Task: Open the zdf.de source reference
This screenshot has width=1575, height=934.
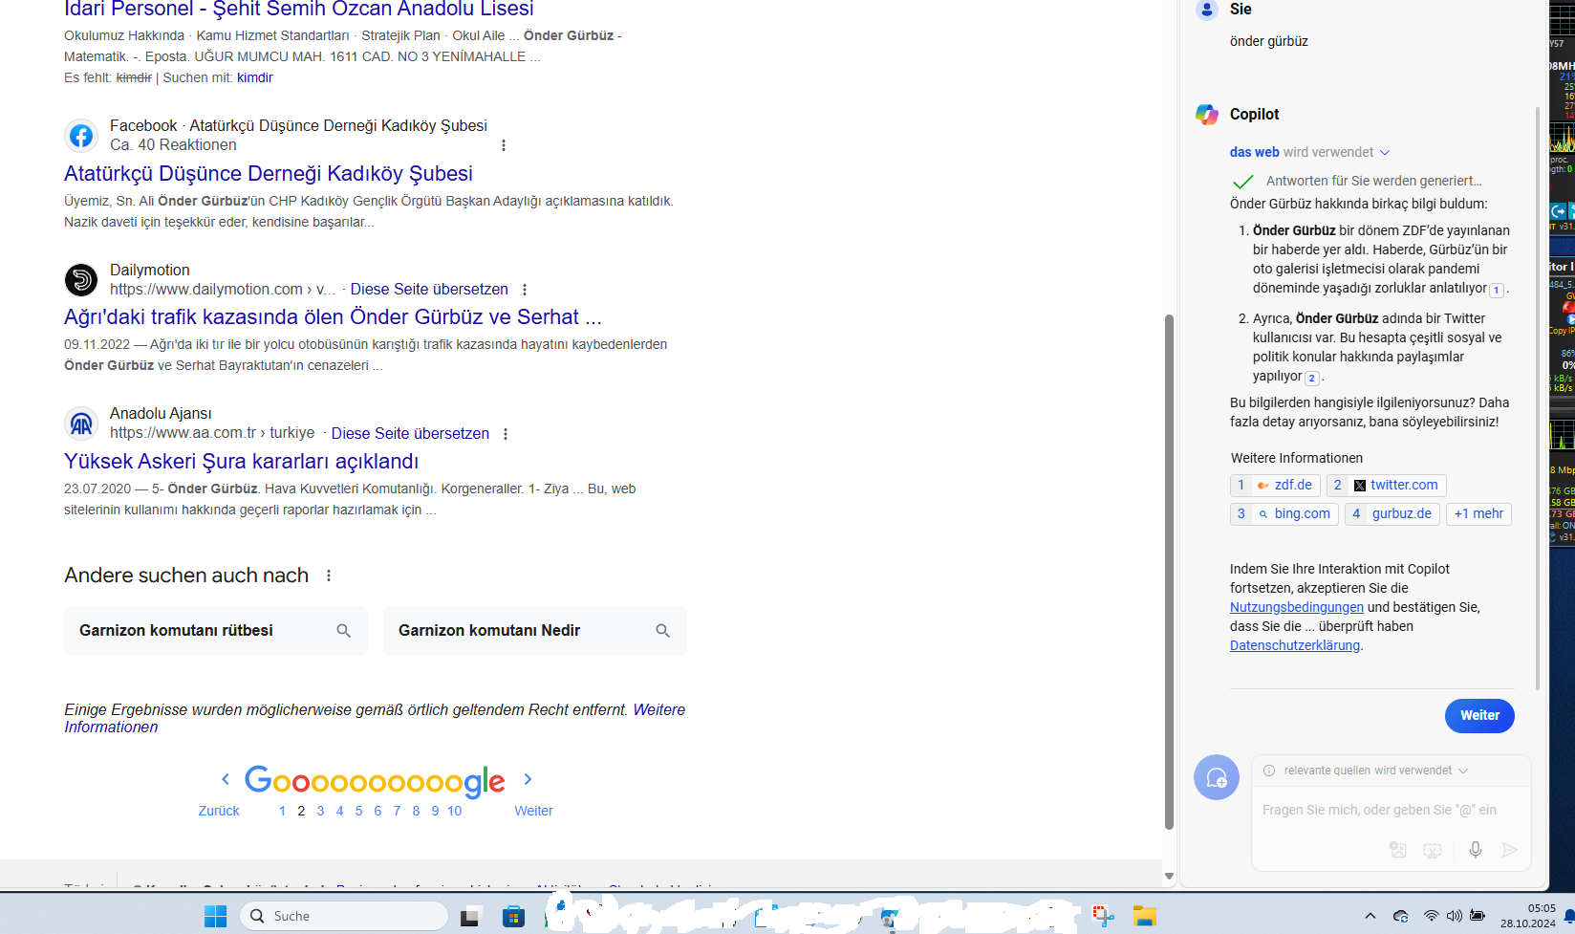Action: (x=1275, y=486)
